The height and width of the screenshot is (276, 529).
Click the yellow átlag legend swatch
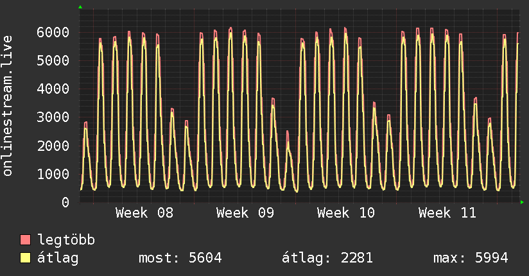(x=26, y=258)
